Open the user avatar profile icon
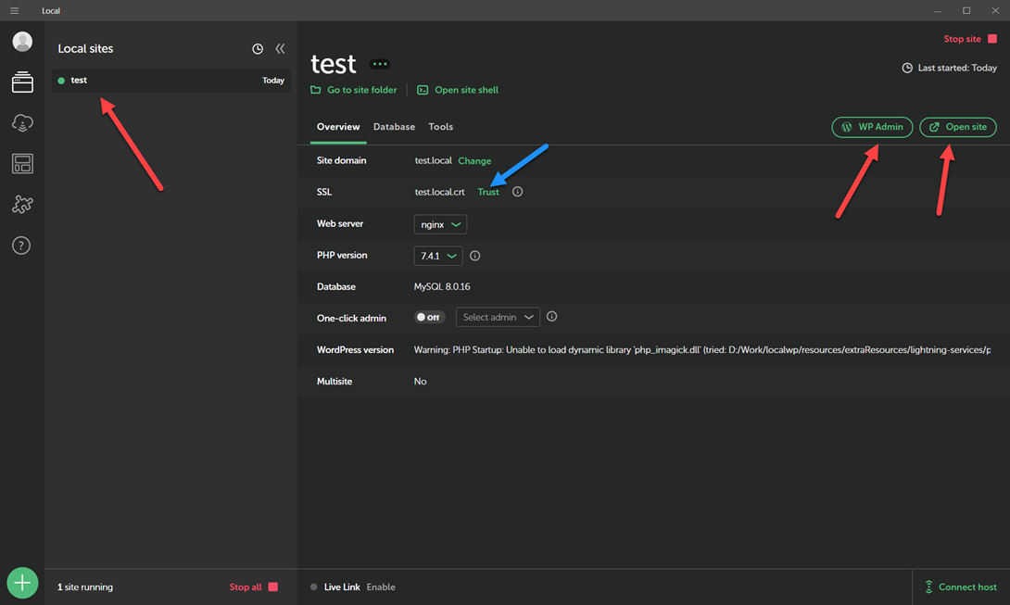1010x605 pixels. pos(22,42)
